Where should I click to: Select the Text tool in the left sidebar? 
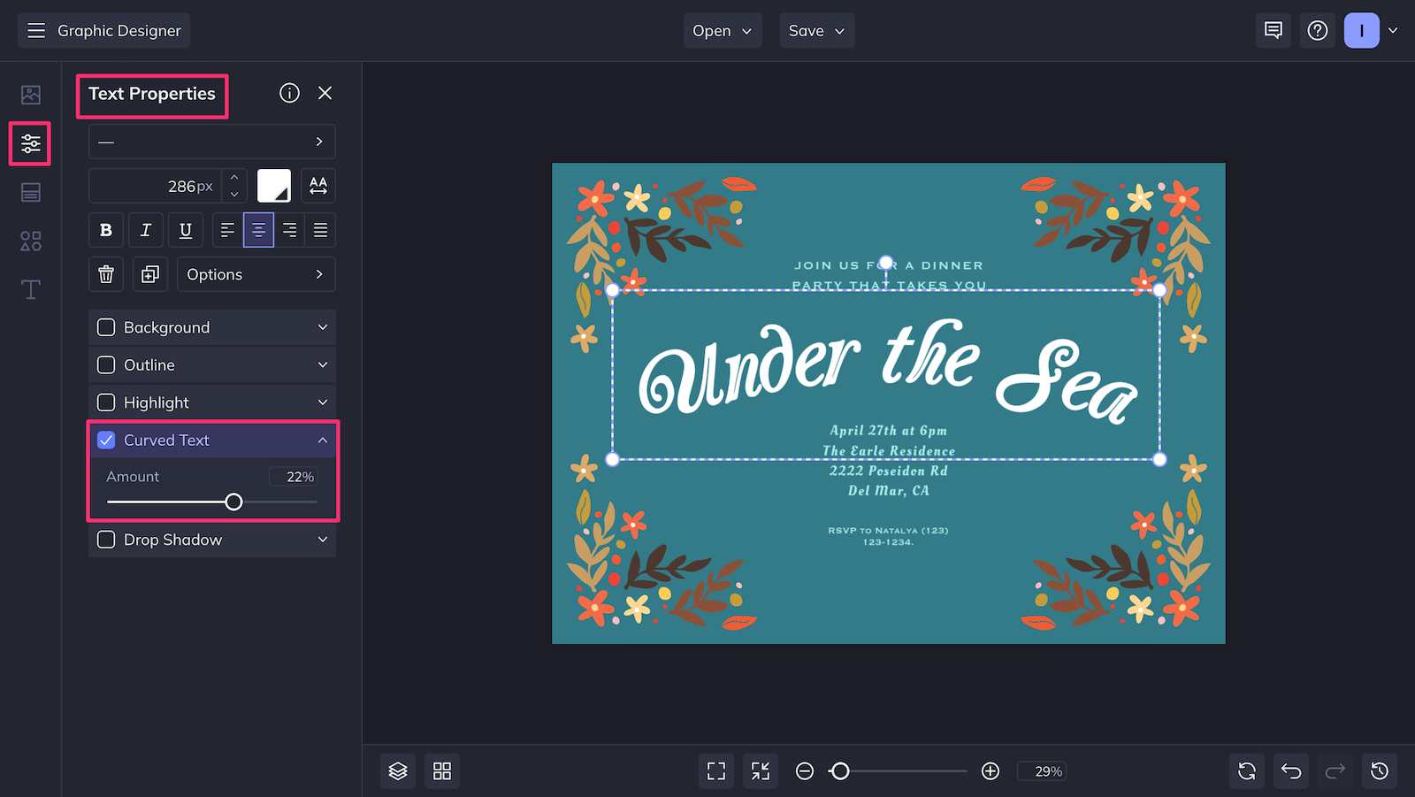coord(30,289)
